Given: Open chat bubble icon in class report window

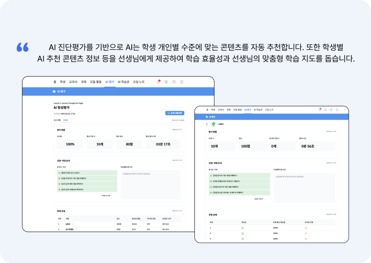Looking at the screenshot, I should coord(174,82).
